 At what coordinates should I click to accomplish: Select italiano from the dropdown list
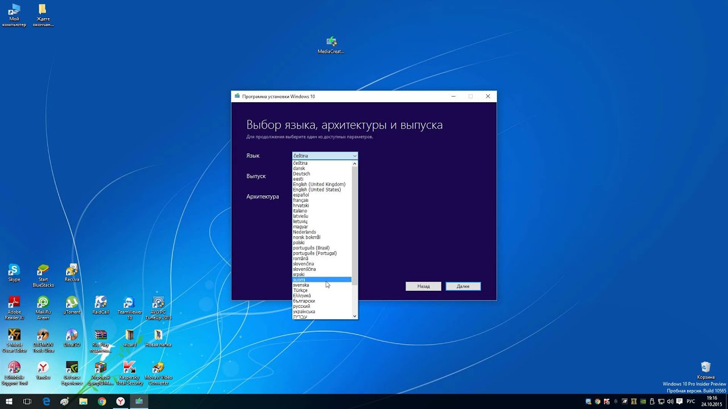[x=322, y=211]
